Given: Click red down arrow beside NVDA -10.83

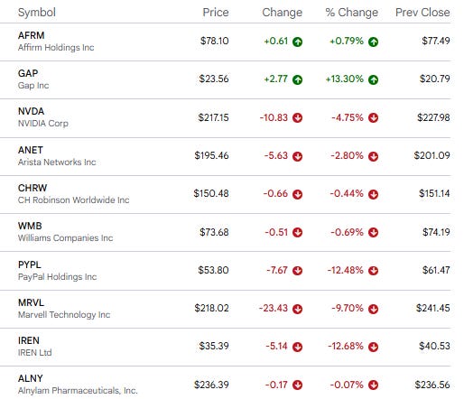Looking at the screenshot, I should [297, 118].
